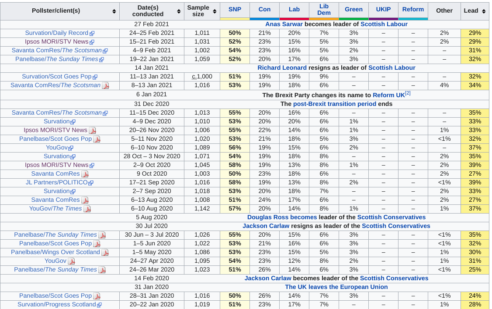Click external-link icon for Ipsos MORI 15–21 Feb 2021
This screenshot has width=492, height=309.
coord(92,42)
